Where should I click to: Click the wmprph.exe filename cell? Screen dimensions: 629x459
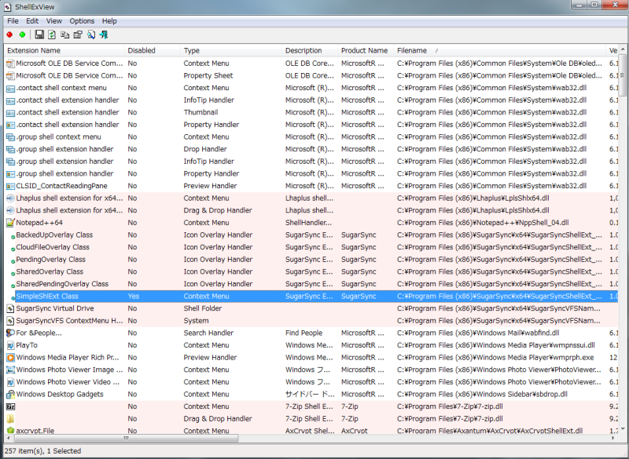click(x=495, y=357)
